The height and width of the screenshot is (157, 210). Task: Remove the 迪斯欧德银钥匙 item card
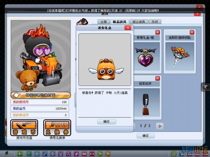[192, 32]
